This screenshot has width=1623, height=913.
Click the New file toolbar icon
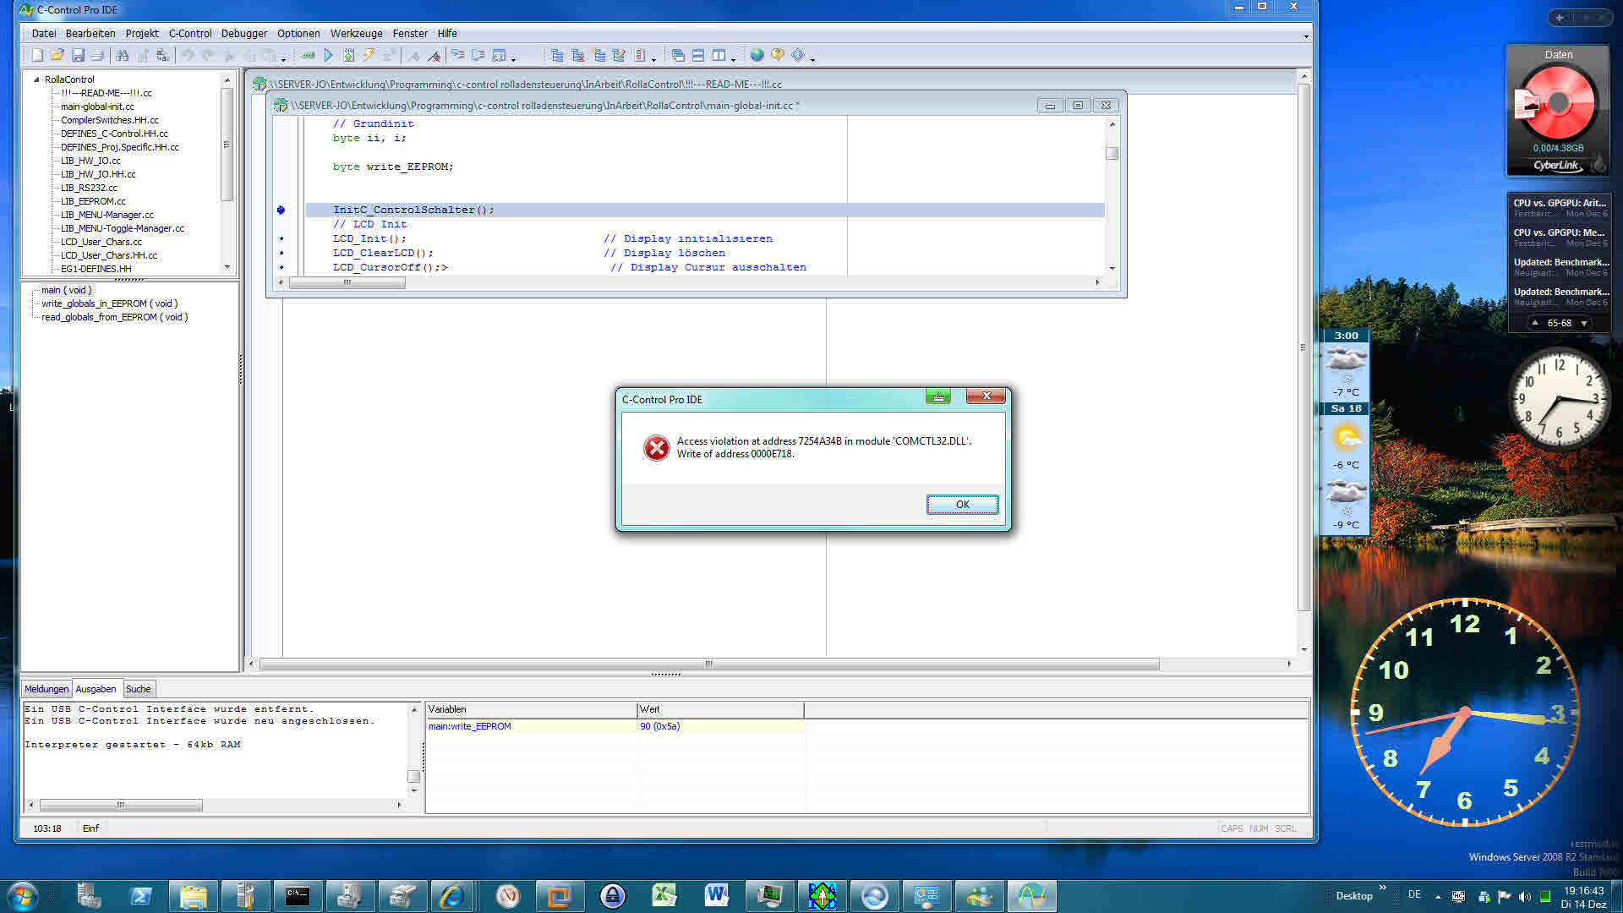(x=38, y=56)
